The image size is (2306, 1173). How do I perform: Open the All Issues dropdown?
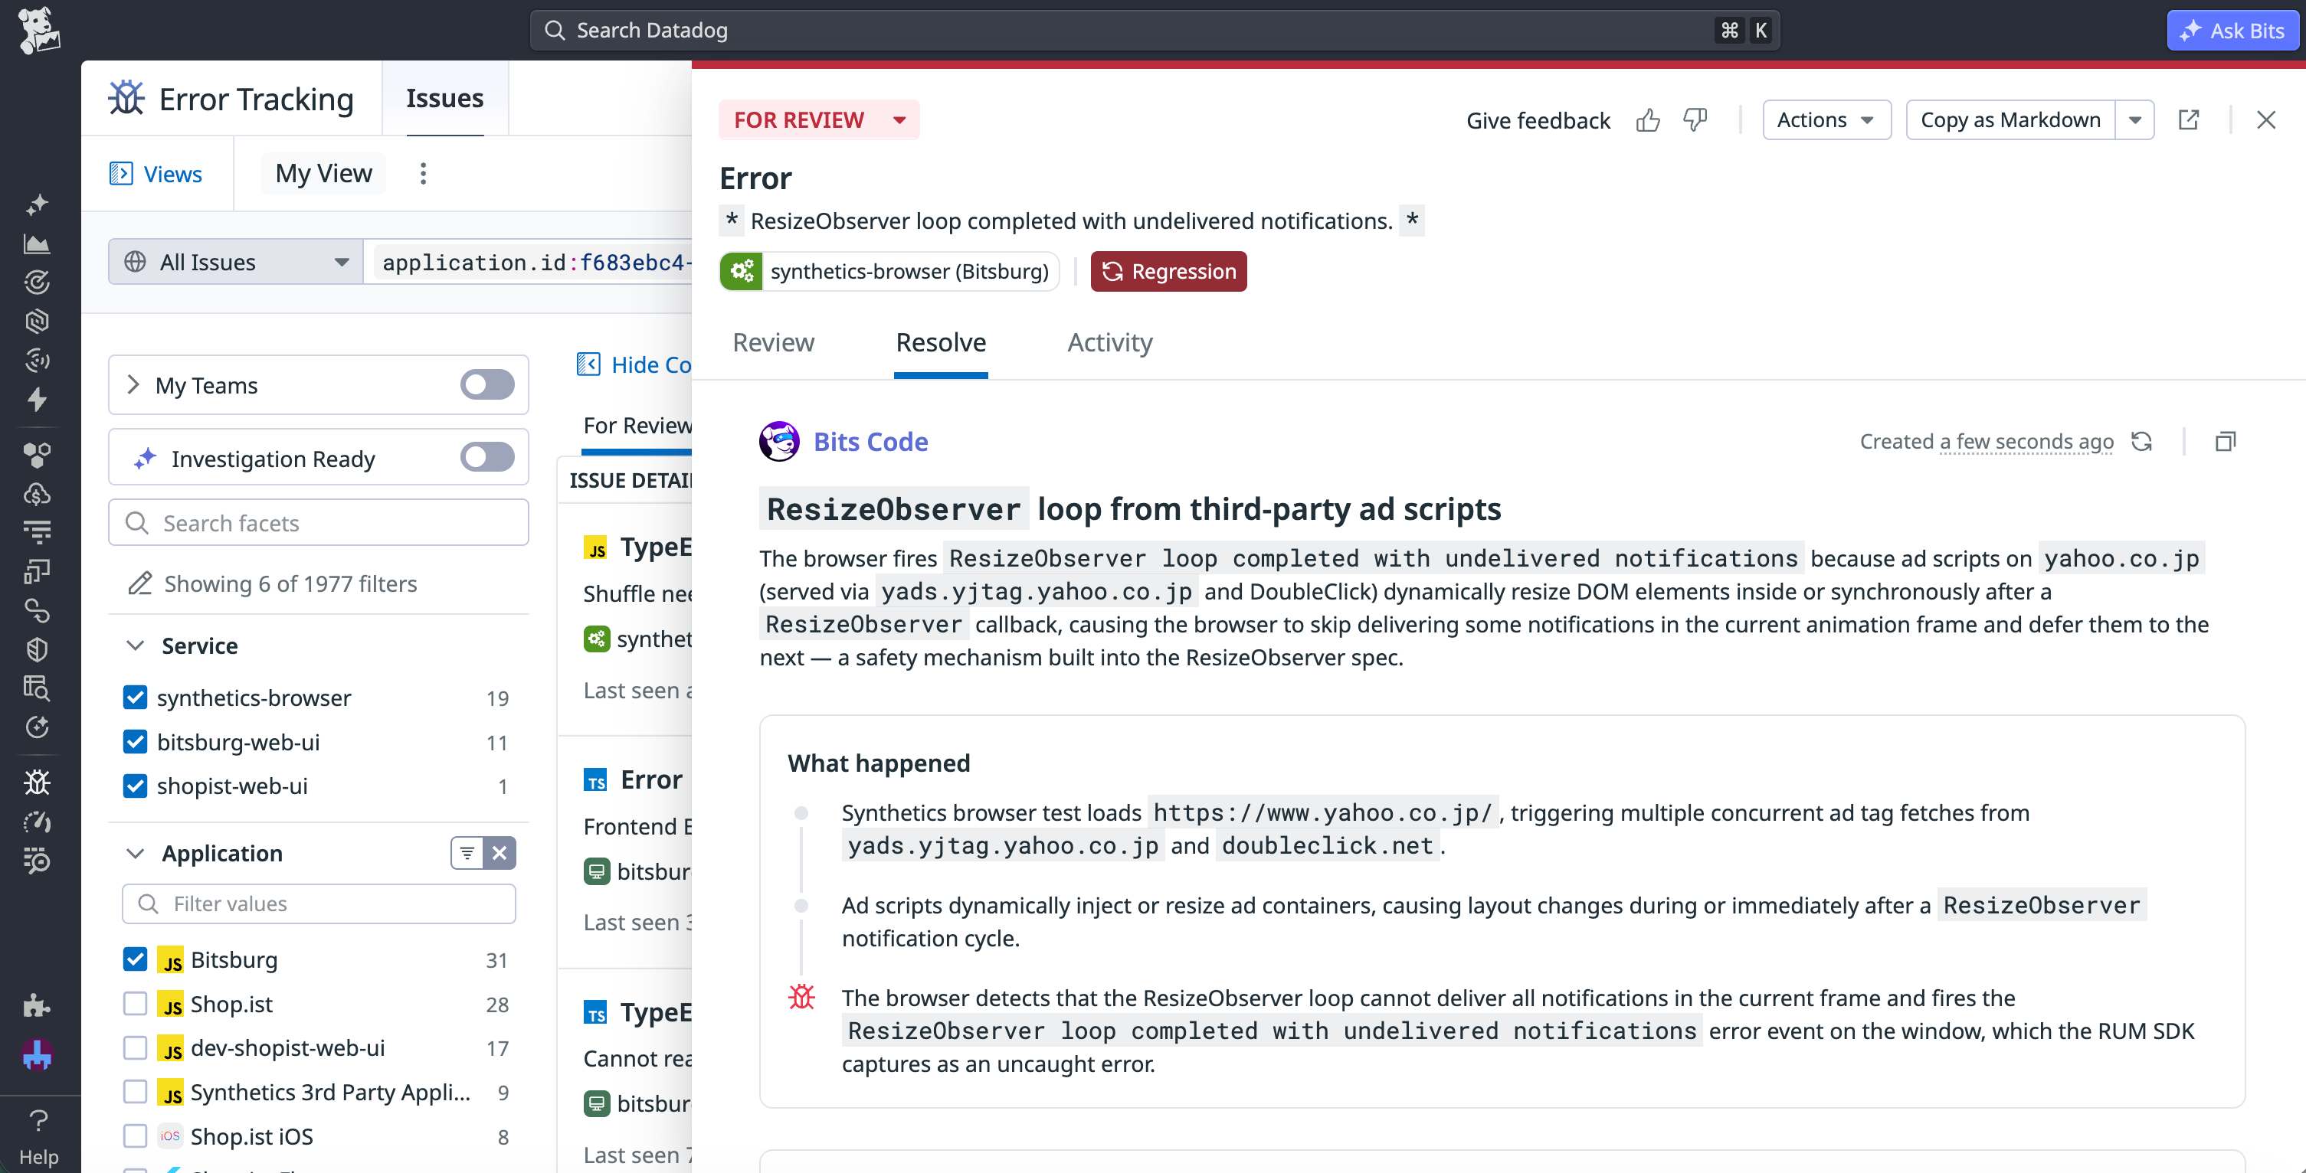(236, 262)
